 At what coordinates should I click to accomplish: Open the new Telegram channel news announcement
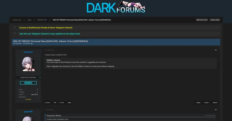[50, 34]
